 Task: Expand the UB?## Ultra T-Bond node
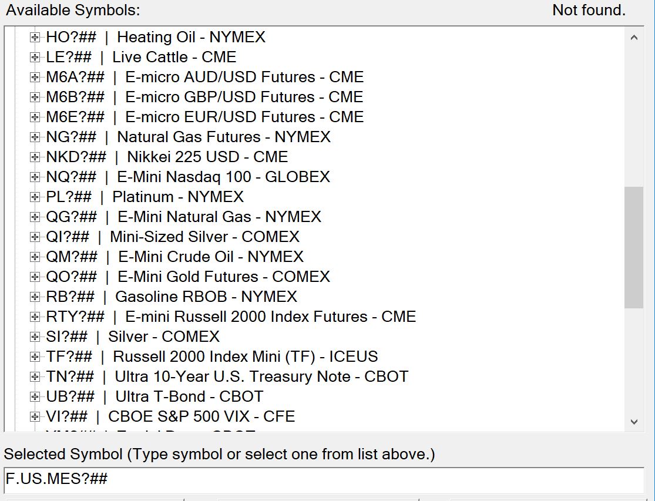click(x=35, y=397)
